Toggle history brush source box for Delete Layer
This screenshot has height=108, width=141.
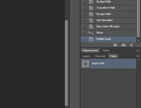[84, 39]
